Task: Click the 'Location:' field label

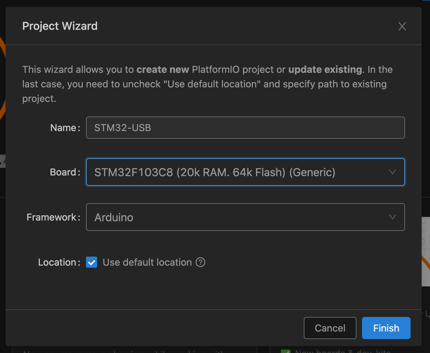Action: (59, 262)
